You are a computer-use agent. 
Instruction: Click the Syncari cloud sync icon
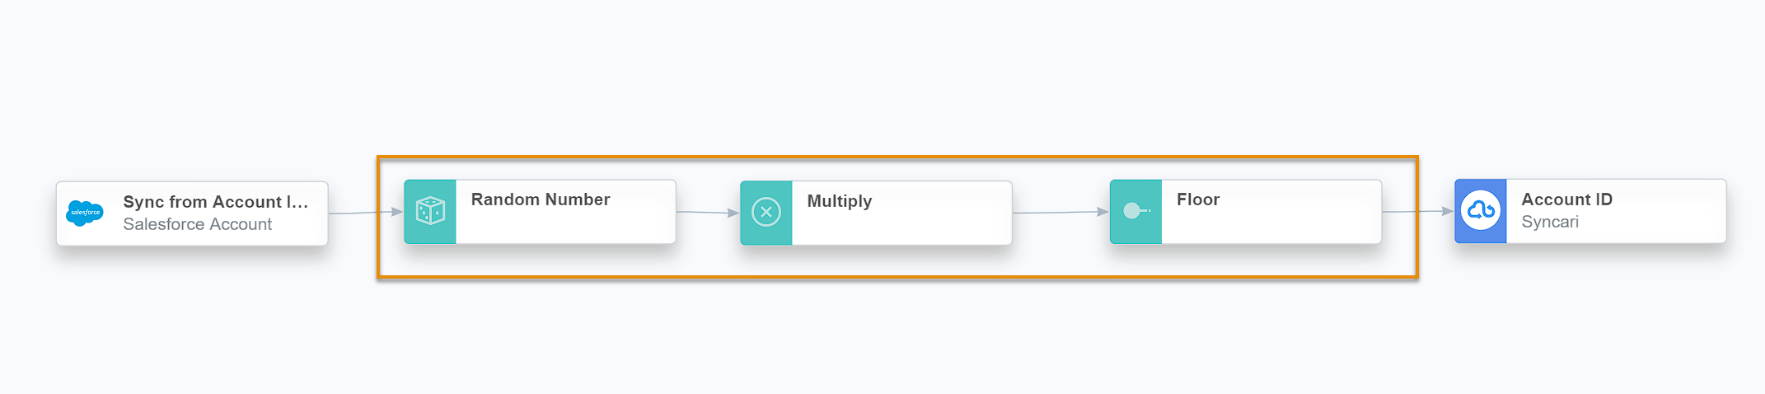click(x=1481, y=211)
